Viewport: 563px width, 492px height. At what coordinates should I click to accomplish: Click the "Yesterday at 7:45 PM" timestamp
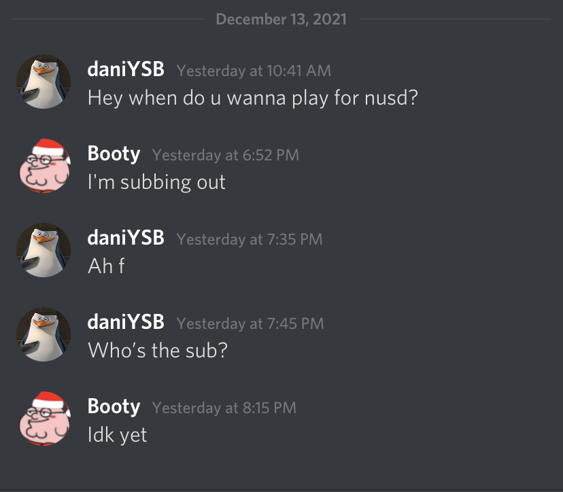click(250, 323)
